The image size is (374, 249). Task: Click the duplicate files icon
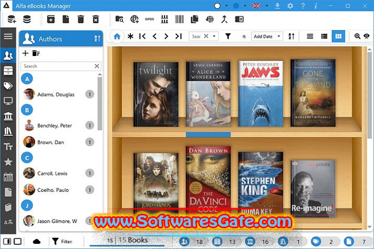coord(194,19)
